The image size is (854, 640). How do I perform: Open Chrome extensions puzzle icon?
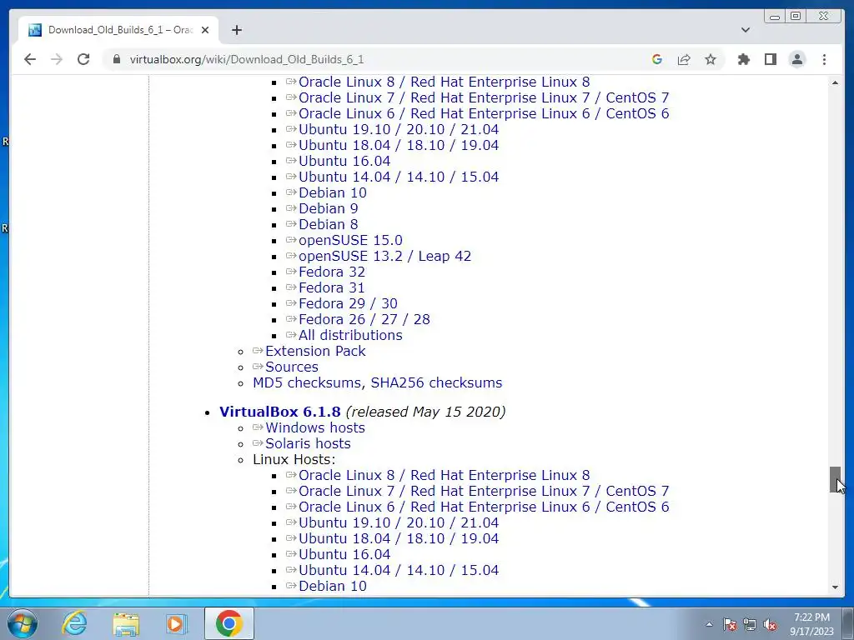(743, 59)
